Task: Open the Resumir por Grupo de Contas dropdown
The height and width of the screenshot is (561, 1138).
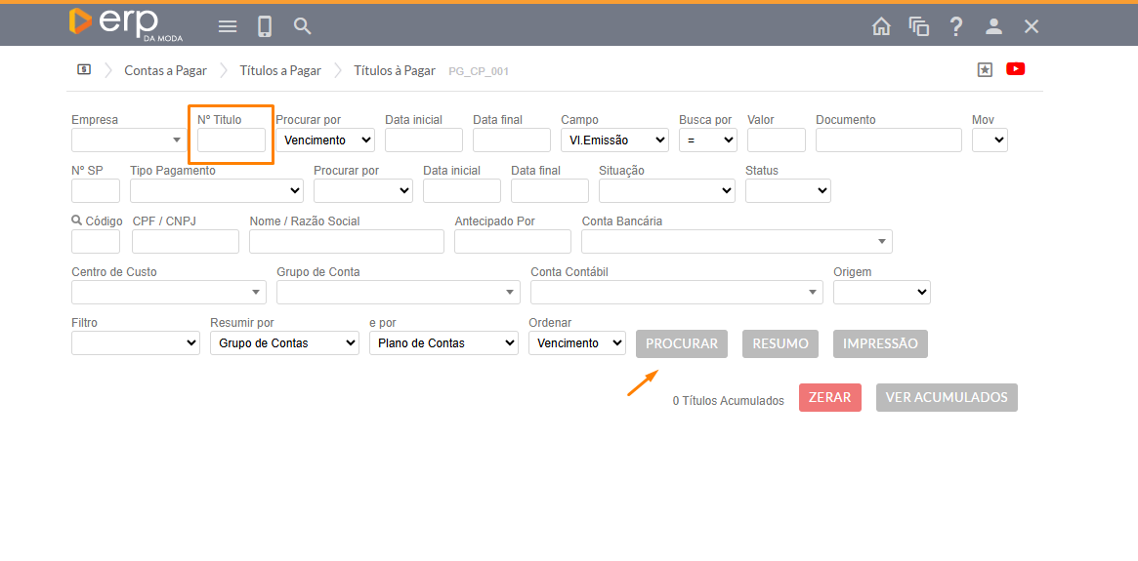Action: pyautogui.click(x=284, y=343)
